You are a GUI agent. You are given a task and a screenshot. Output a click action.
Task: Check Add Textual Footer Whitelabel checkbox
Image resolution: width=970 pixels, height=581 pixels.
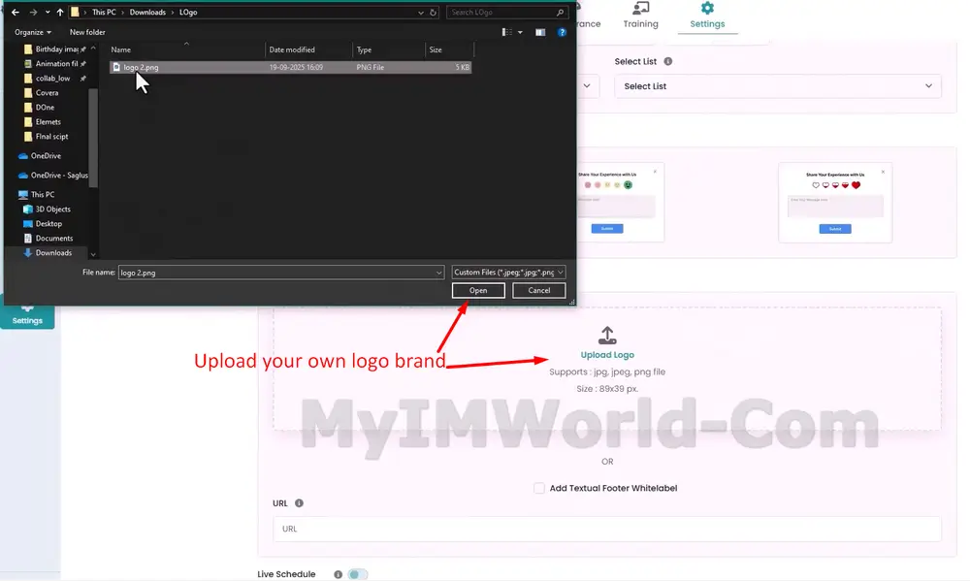coord(539,488)
